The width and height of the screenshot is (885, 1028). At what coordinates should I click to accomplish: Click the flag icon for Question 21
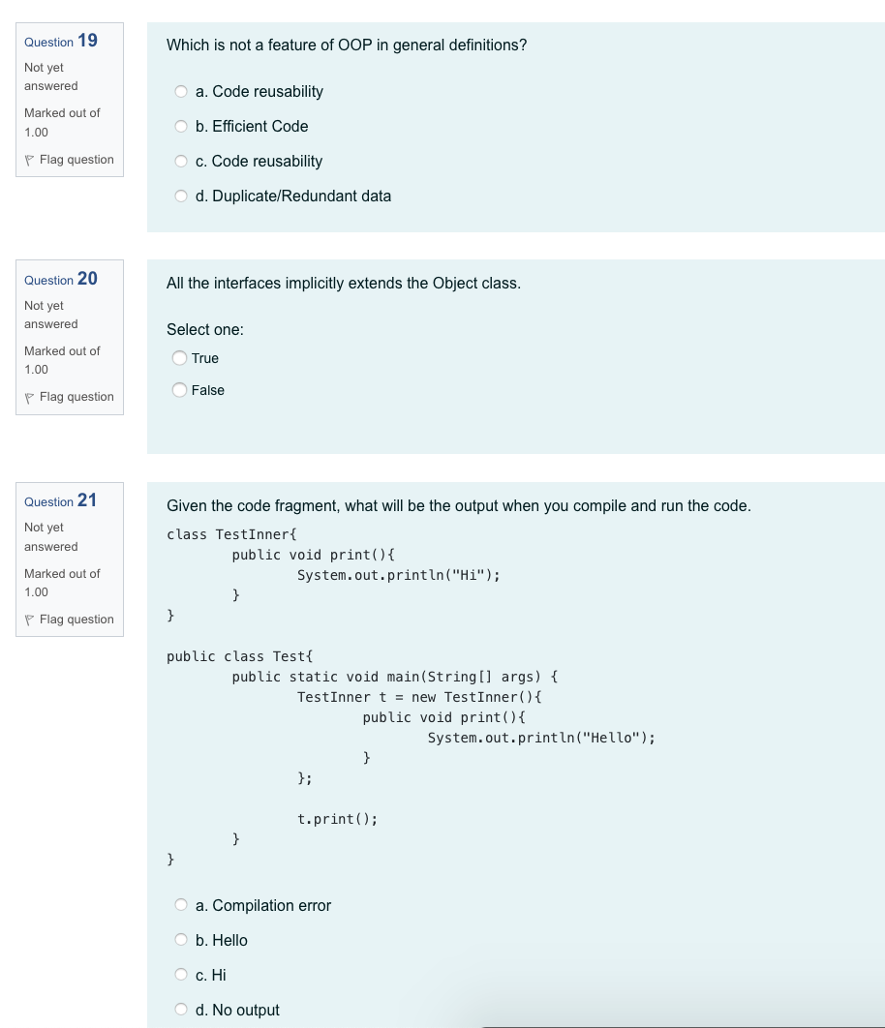tap(29, 620)
